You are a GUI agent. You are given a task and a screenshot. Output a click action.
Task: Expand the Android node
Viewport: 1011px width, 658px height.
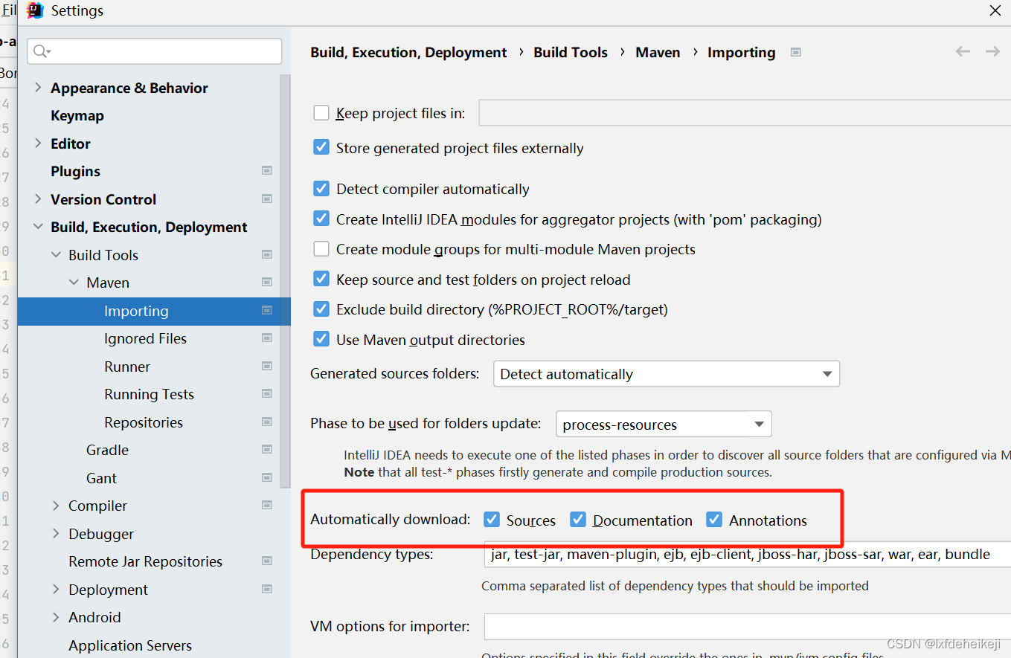(56, 617)
